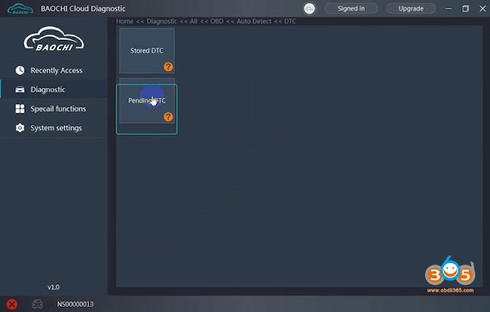This screenshot has height=312, width=490.
Task: Go to OBD in breadcrumb
Action: click(217, 21)
